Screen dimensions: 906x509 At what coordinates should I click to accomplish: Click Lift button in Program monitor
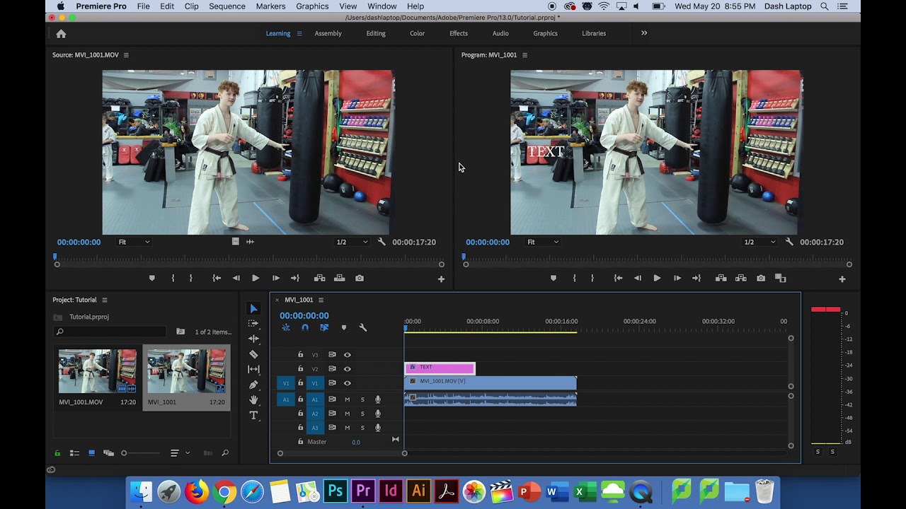click(x=721, y=279)
